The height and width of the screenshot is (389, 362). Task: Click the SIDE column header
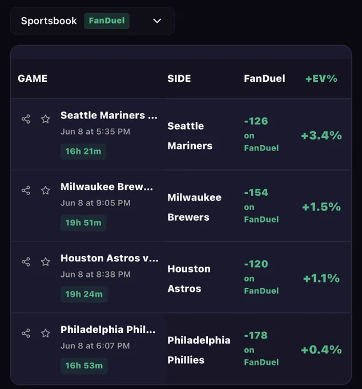[x=179, y=78]
